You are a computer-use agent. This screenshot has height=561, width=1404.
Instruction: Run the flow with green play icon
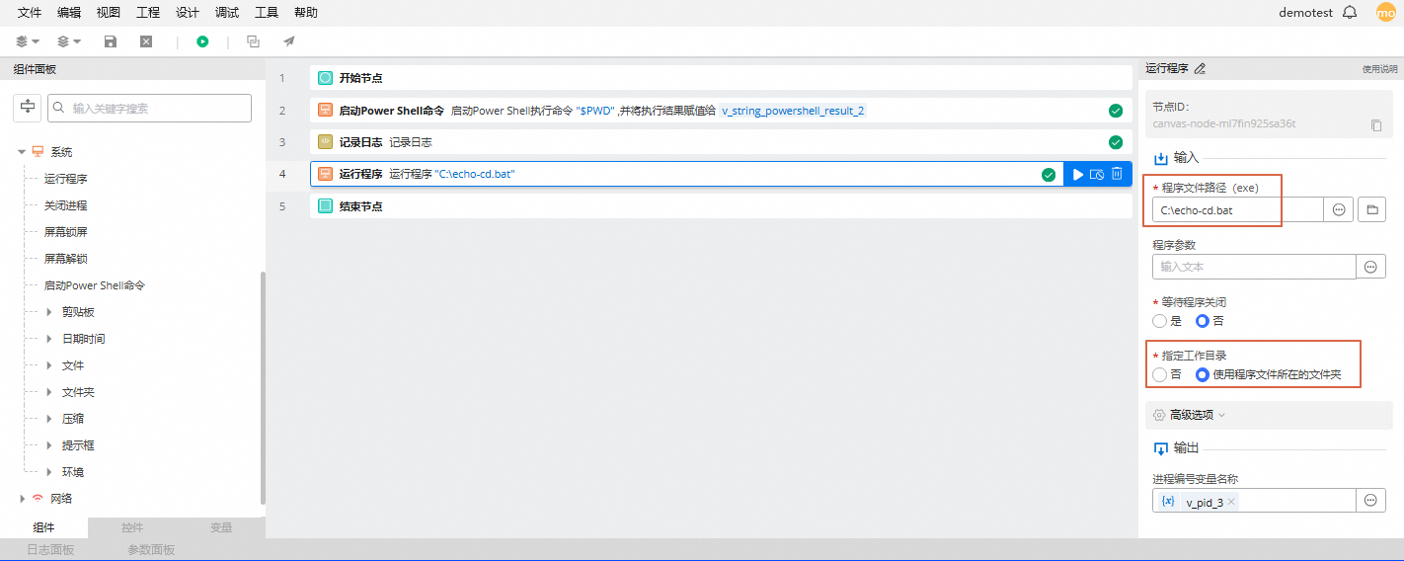tap(202, 41)
